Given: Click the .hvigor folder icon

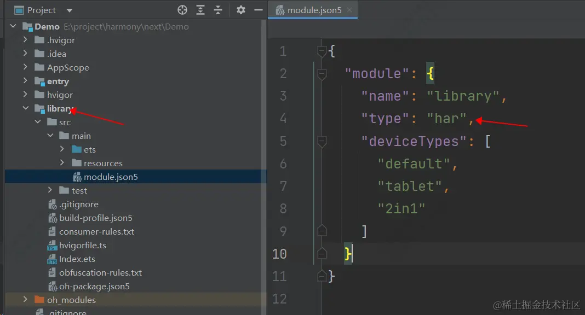Looking at the screenshot, I should click(x=39, y=40).
